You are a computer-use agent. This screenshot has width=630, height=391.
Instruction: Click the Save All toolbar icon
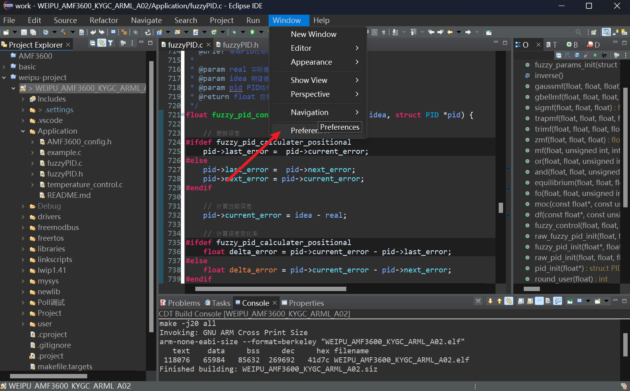33,32
